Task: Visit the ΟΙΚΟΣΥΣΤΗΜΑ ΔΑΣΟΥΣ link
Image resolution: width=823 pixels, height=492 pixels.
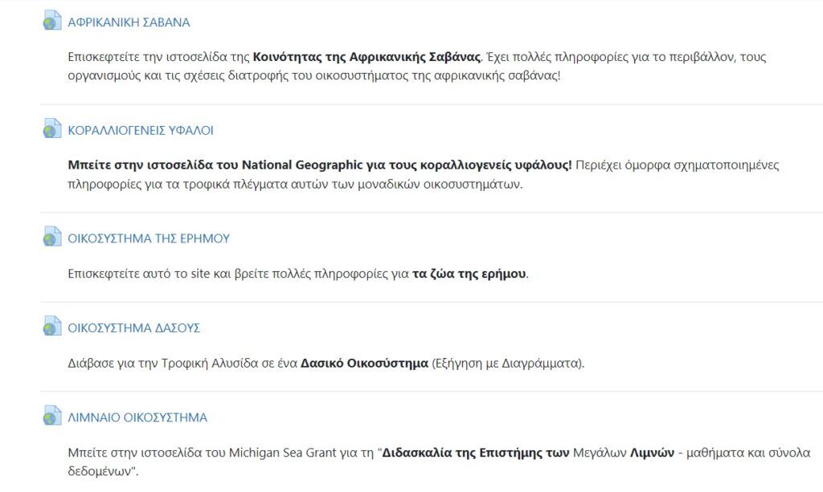Action: pos(133,328)
